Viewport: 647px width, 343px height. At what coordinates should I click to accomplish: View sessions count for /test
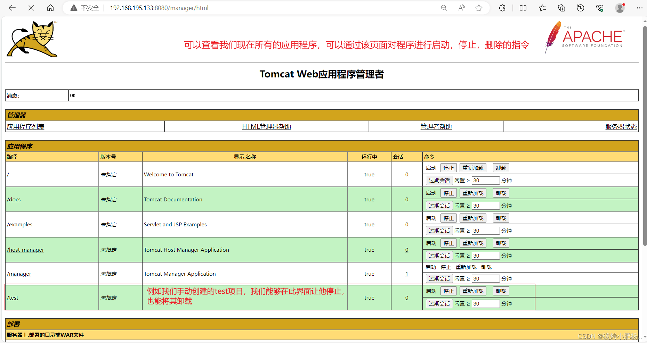tap(407, 298)
